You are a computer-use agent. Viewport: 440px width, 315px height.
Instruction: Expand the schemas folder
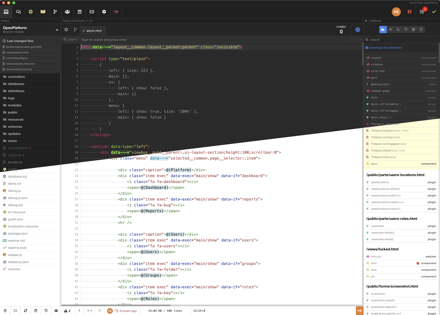[x=30, y=127]
